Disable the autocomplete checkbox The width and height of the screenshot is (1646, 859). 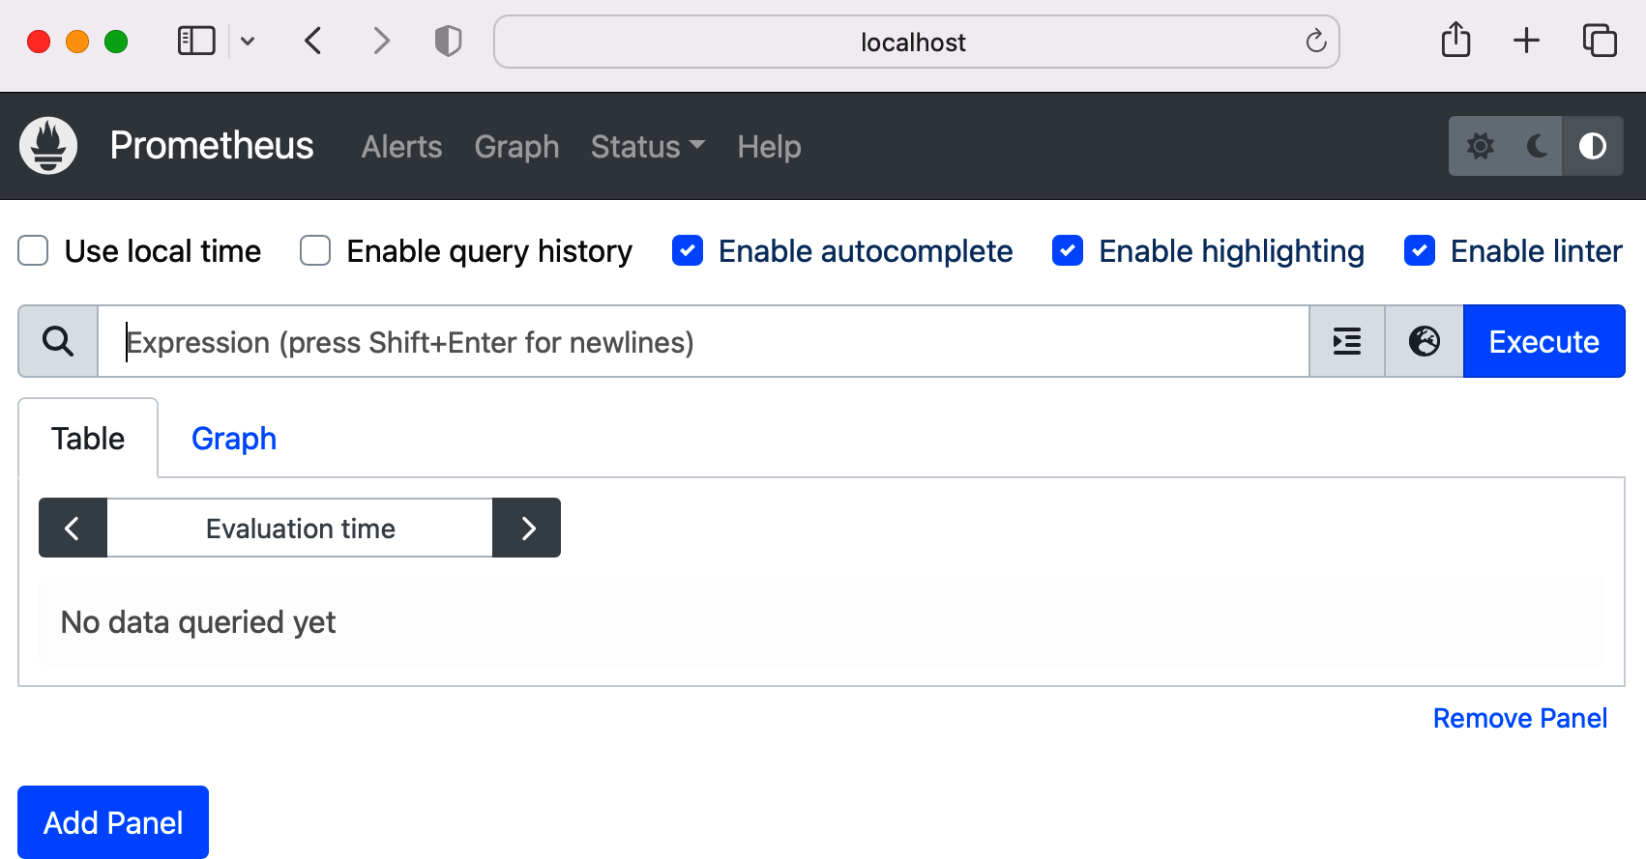click(x=688, y=250)
